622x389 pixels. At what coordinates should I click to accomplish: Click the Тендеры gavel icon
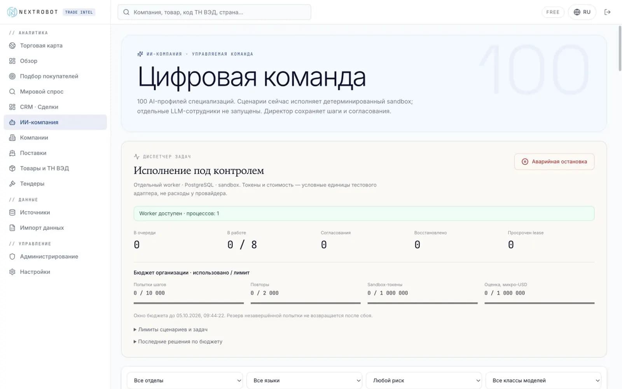click(12, 184)
